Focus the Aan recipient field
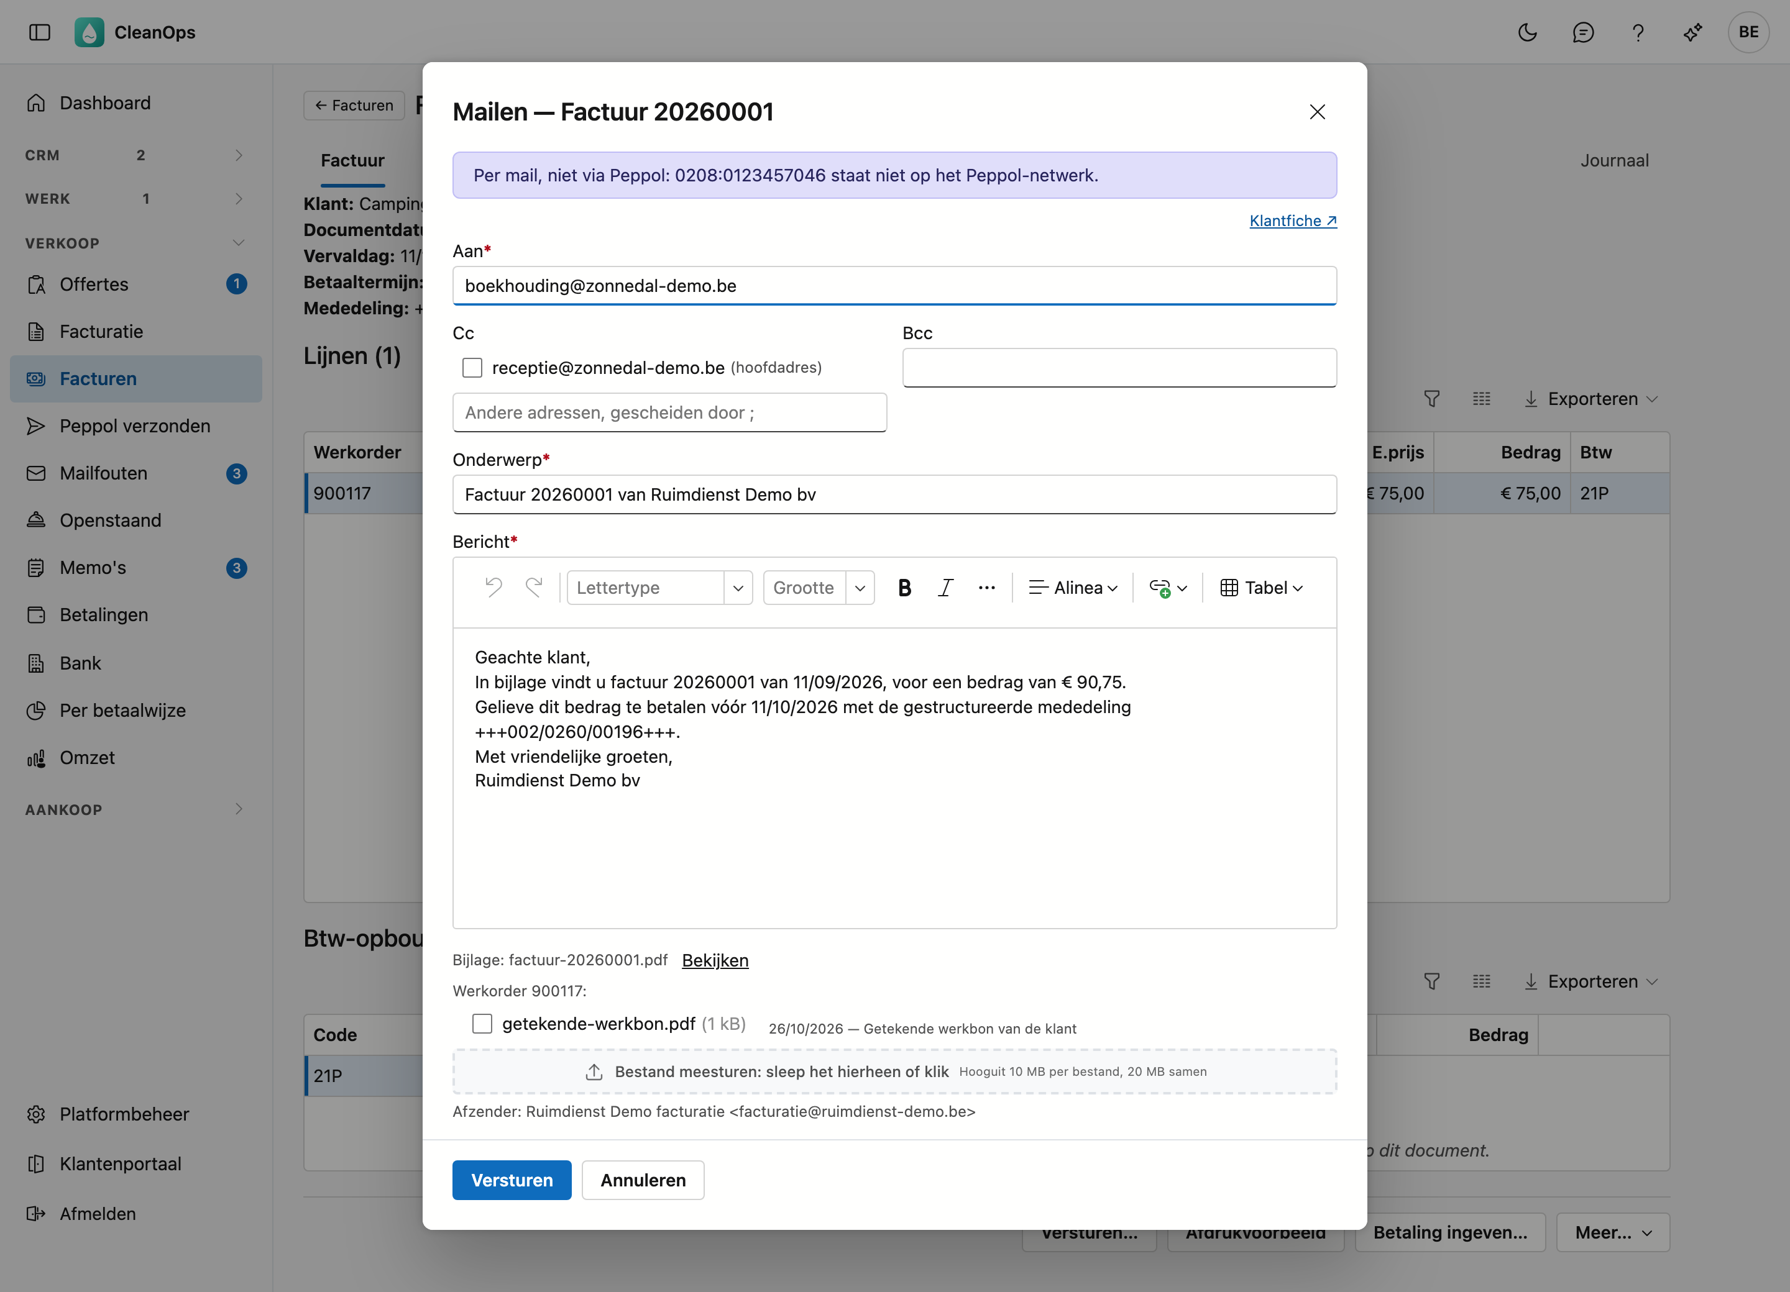This screenshot has width=1790, height=1292. coord(894,286)
